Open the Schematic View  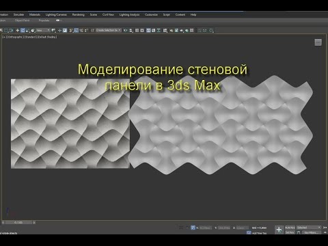point(159,30)
